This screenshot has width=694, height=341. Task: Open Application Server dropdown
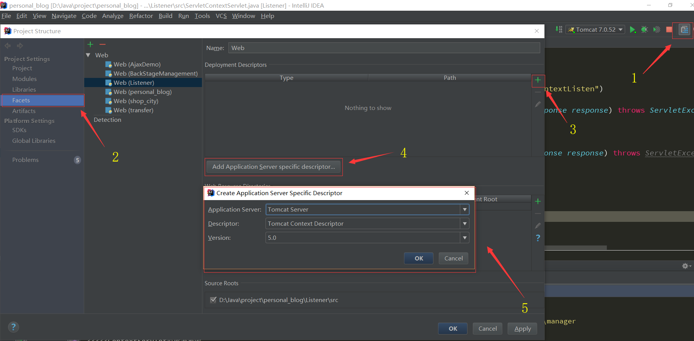click(464, 210)
